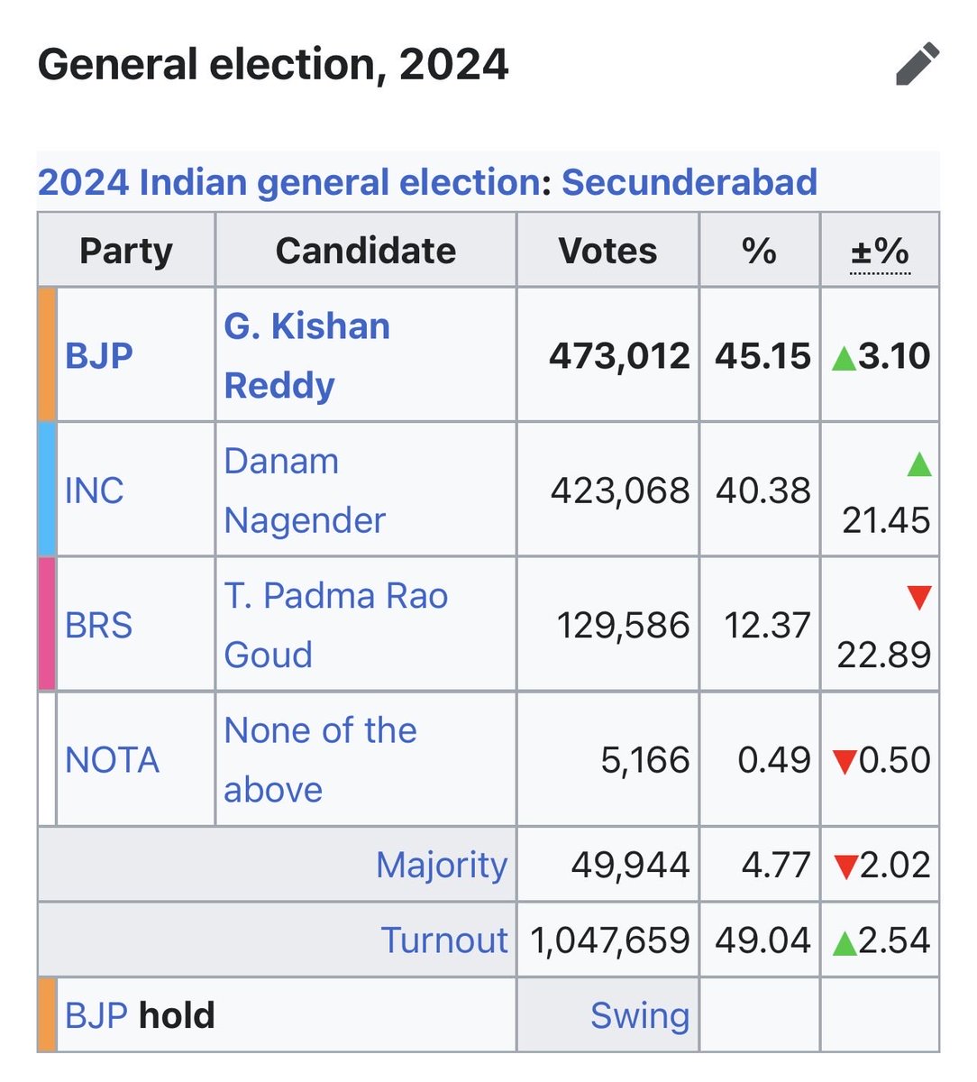This screenshot has width=977, height=1082.
Task: Open the None of the above link
Action: coord(320,759)
